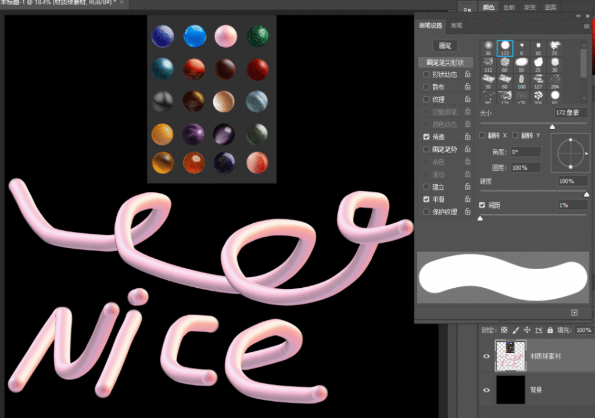595x418 pixels.
Task: Check the 翻转 X checkbox
Action: click(x=482, y=135)
